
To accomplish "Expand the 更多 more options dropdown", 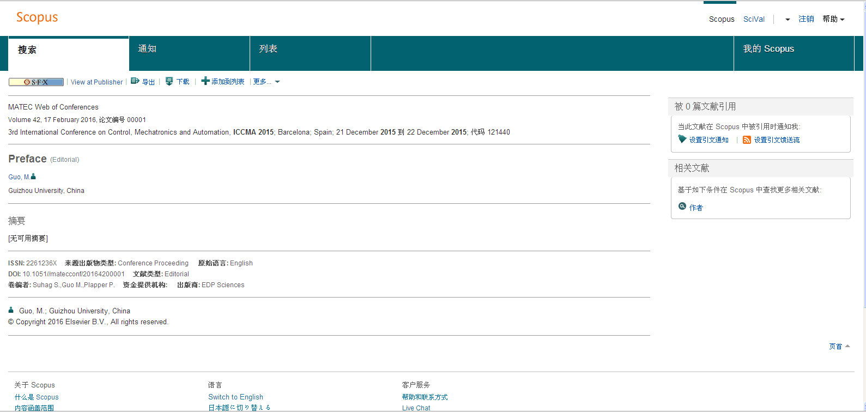I will tap(267, 82).
